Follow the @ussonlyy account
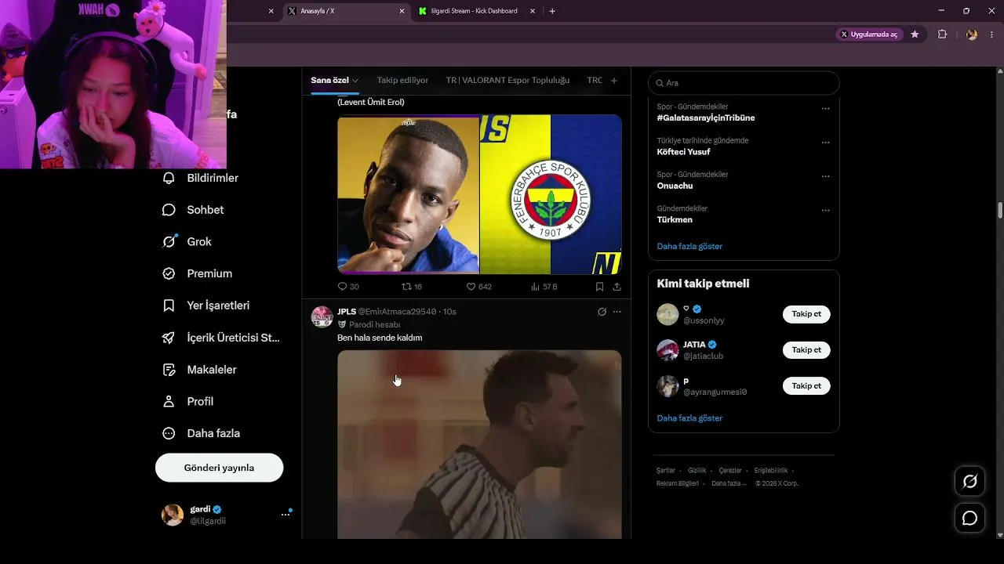 [806, 314]
